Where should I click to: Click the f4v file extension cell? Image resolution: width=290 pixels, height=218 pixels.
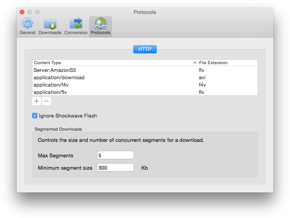click(x=202, y=85)
